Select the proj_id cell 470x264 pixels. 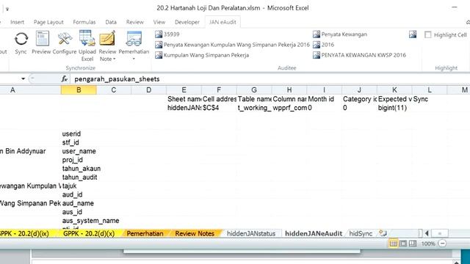pyautogui.click(x=79, y=160)
